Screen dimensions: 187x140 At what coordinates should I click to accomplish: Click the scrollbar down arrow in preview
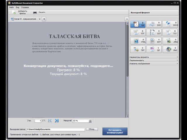pos(127,116)
